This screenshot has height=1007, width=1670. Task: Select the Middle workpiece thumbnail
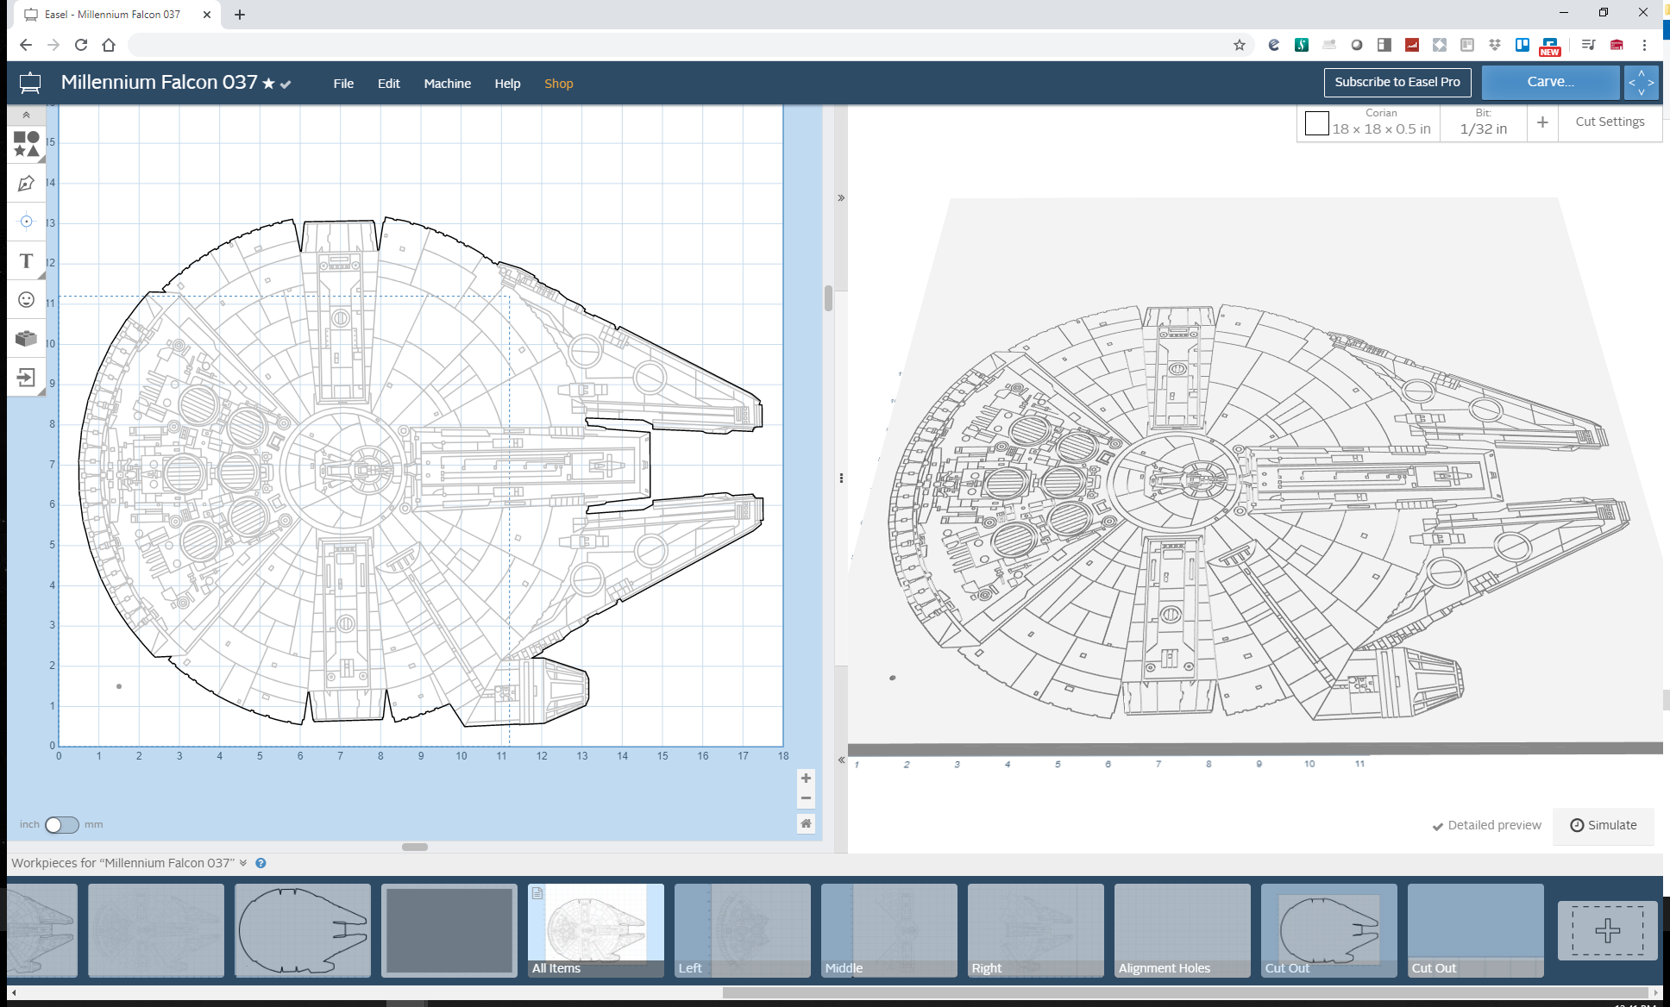[x=888, y=929]
